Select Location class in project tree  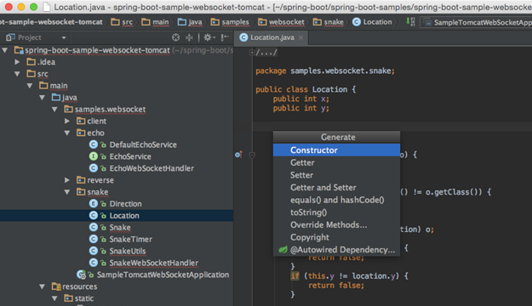click(x=124, y=216)
